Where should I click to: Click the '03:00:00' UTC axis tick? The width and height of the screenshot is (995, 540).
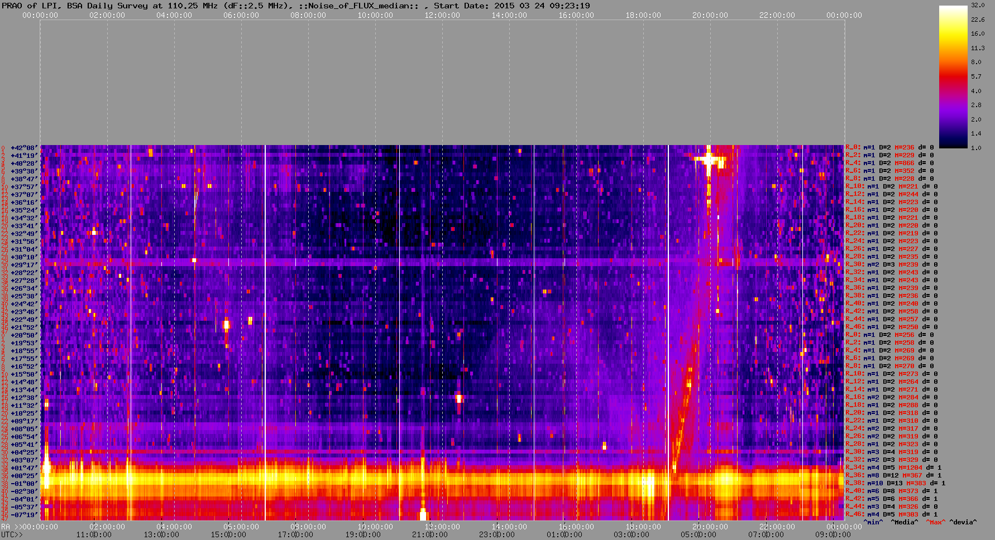click(631, 535)
